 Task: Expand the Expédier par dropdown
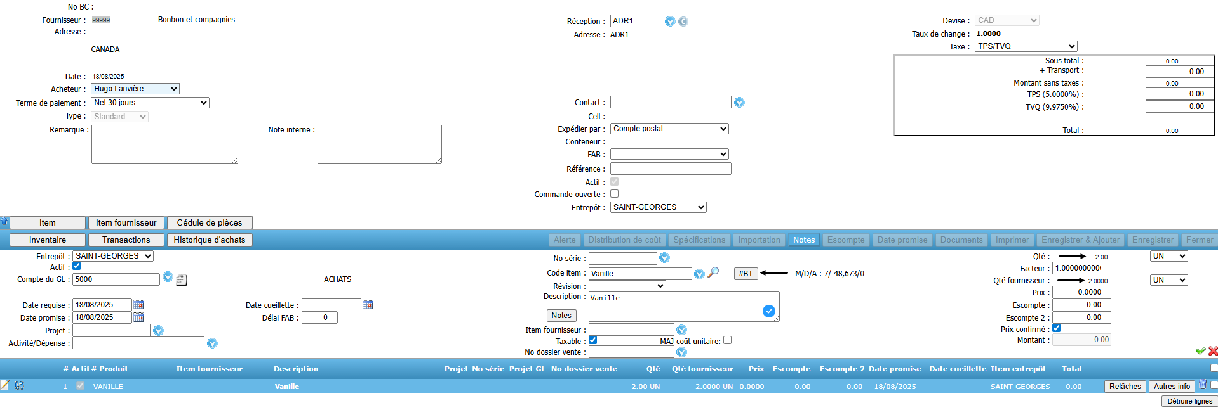pos(669,129)
